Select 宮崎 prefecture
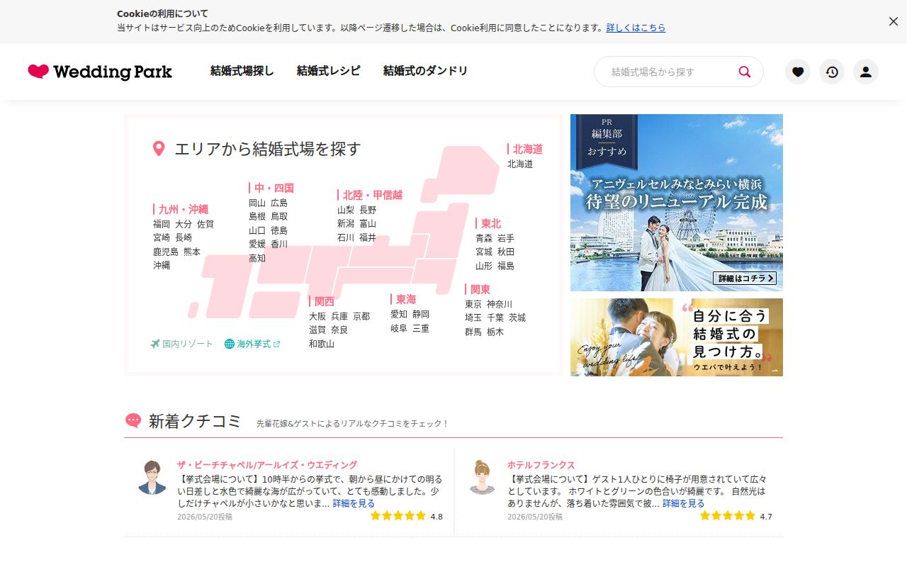Screen dimensions: 907x567 162,237
